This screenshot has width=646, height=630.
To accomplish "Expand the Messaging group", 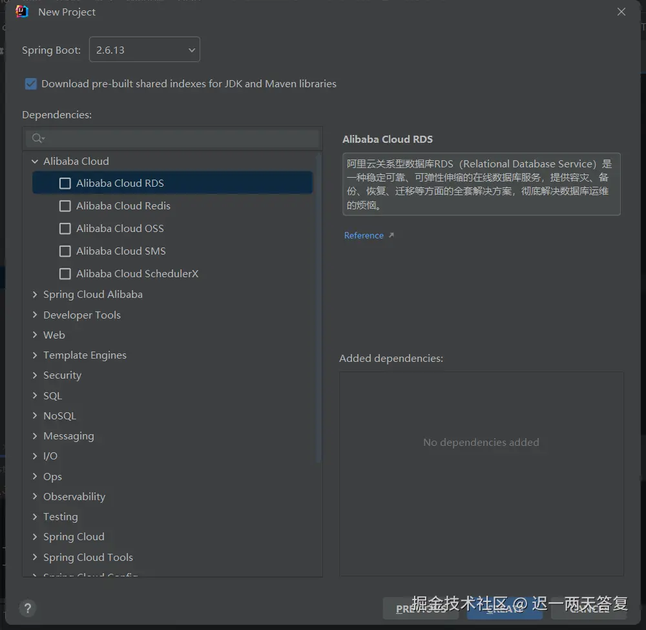I will pyautogui.click(x=35, y=436).
